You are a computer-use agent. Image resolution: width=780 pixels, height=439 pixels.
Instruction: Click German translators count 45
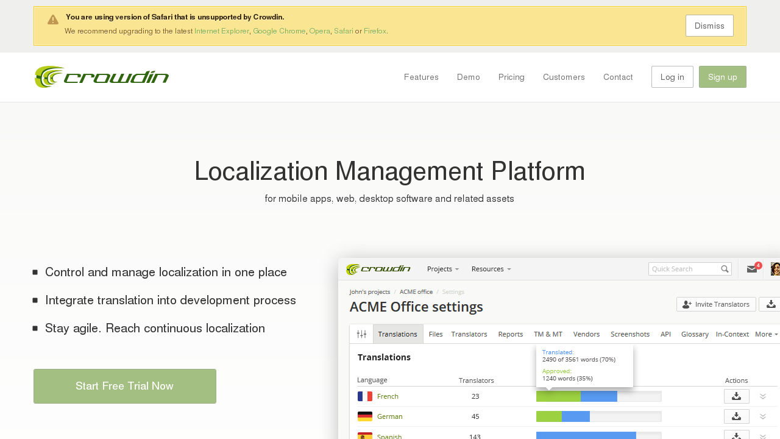[475, 416]
